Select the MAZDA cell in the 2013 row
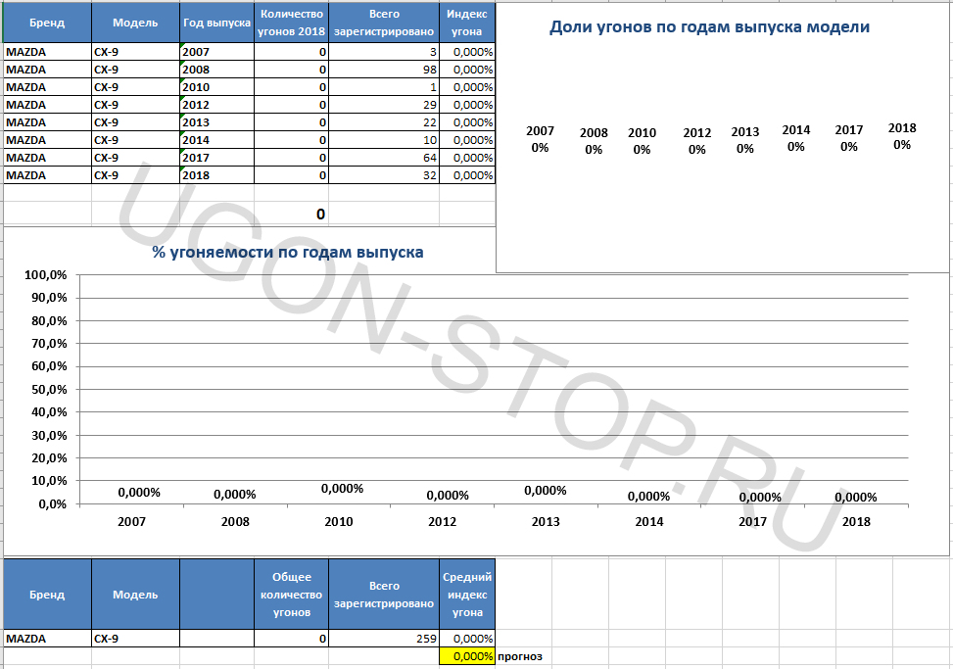Viewport: 953px width, 669px height. [x=47, y=122]
